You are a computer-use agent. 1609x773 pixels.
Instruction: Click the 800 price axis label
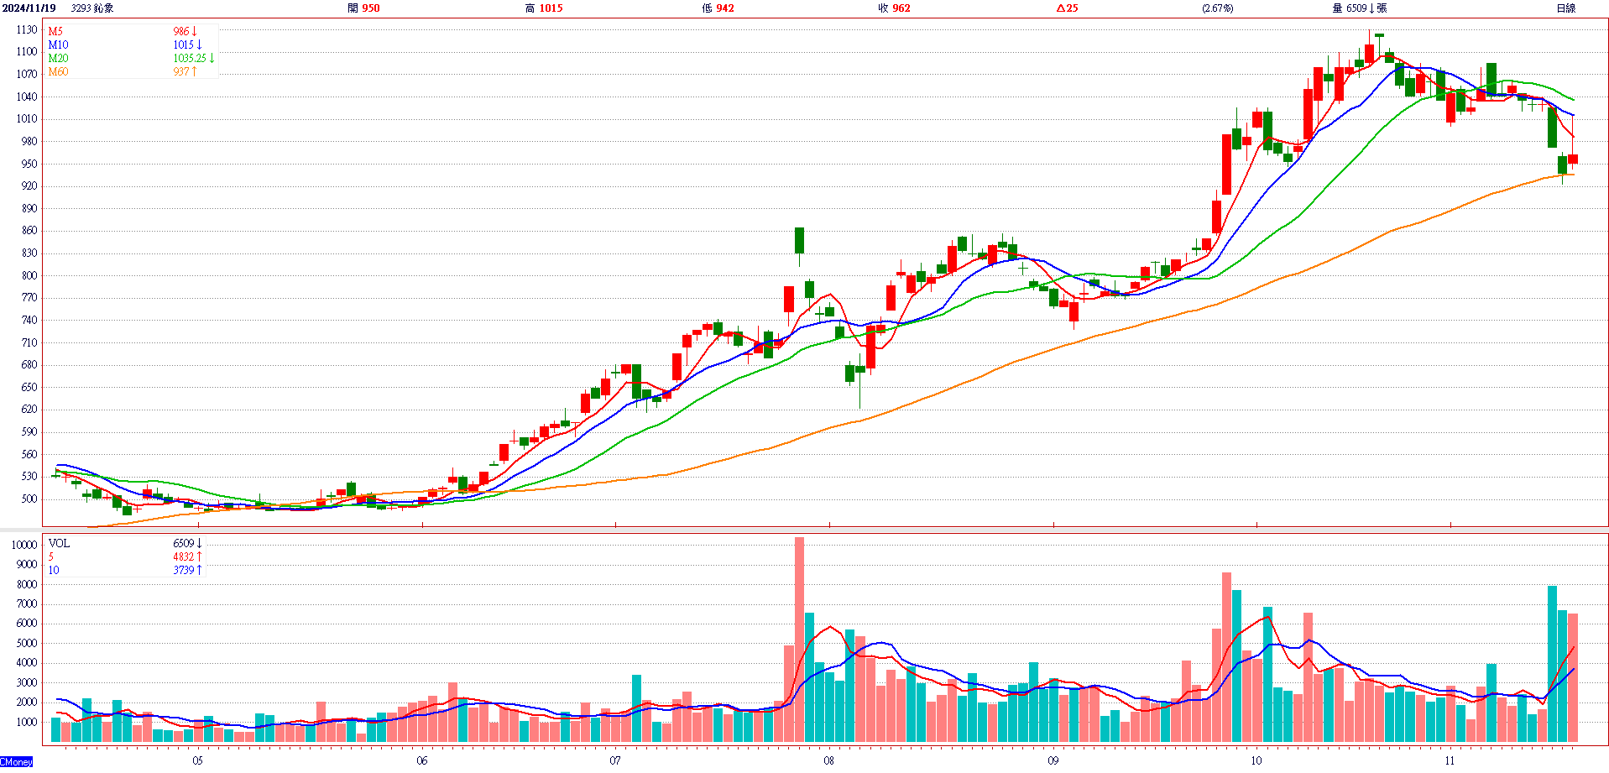(x=29, y=275)
